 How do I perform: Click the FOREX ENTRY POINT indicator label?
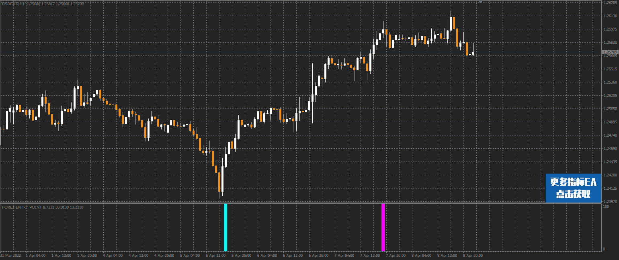pos(22,207)
